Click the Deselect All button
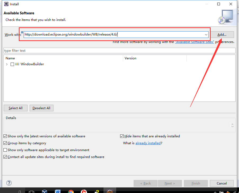This screenshot has width=239, height=193. [41, 108]
